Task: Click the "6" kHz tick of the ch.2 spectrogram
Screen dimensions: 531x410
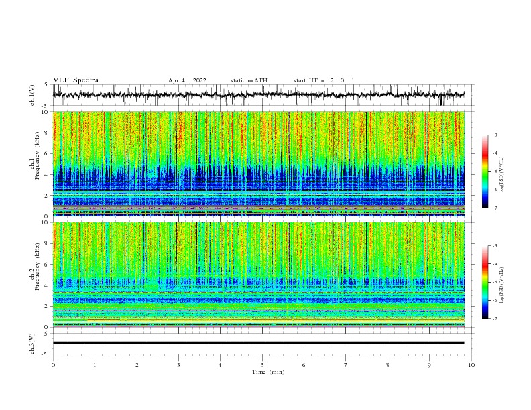Action: tap(46, 265)
